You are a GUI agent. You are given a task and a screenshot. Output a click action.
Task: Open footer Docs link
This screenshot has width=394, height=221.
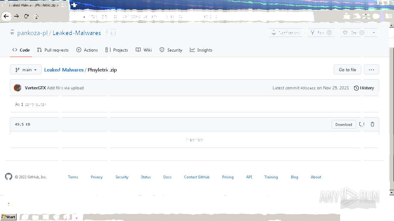167,177
